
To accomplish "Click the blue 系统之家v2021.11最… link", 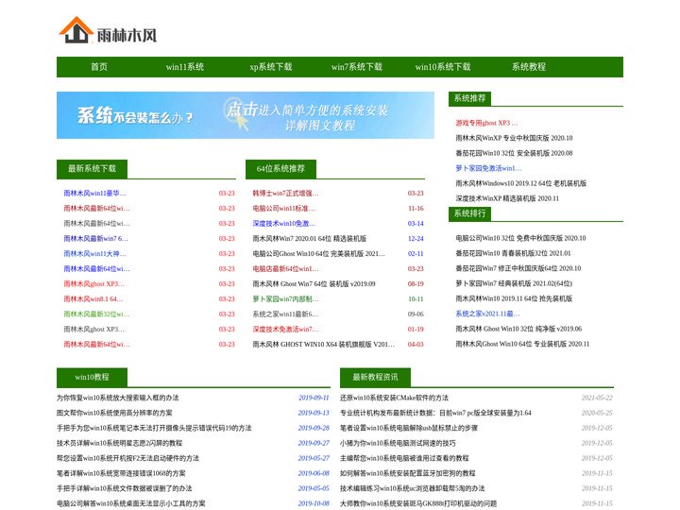I will 487,314.
